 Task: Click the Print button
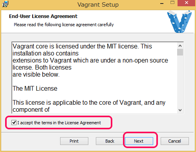(x=74, y=141)
